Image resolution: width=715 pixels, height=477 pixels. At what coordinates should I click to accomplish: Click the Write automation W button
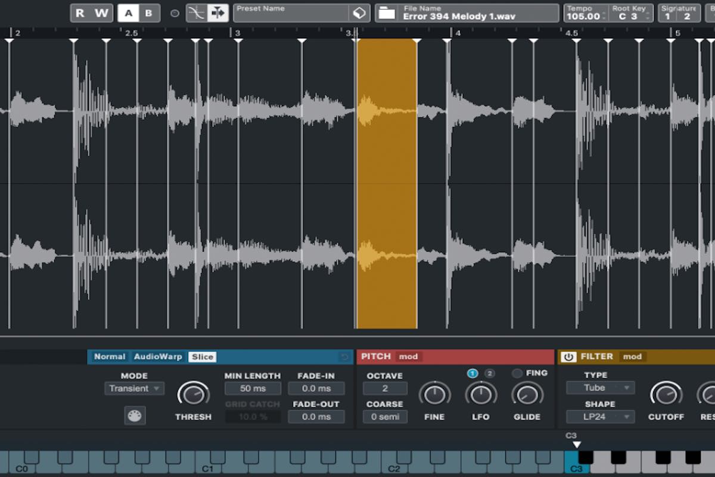[x=102, y=13]
